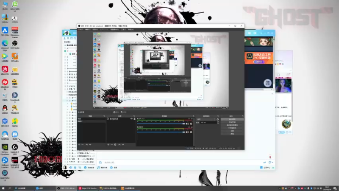
Task: Open the scene transition type dropdown
Action: [x=206, y=119]
